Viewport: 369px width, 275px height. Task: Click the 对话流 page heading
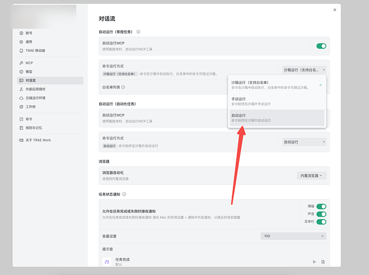pyautogui.click(x=107, y=19)
